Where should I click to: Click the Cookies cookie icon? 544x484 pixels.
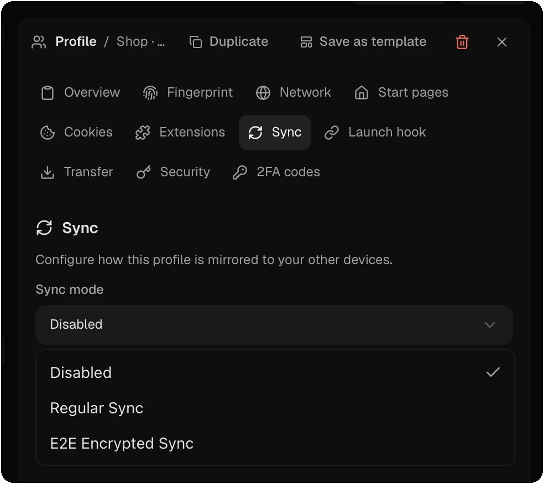tap(48, 133)
